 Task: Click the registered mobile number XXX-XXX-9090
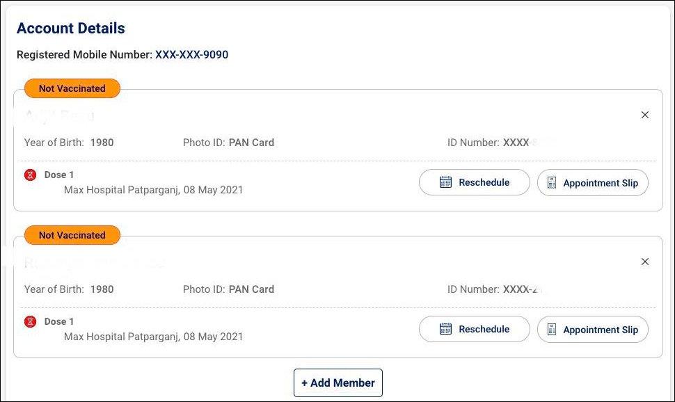(191, 54)
